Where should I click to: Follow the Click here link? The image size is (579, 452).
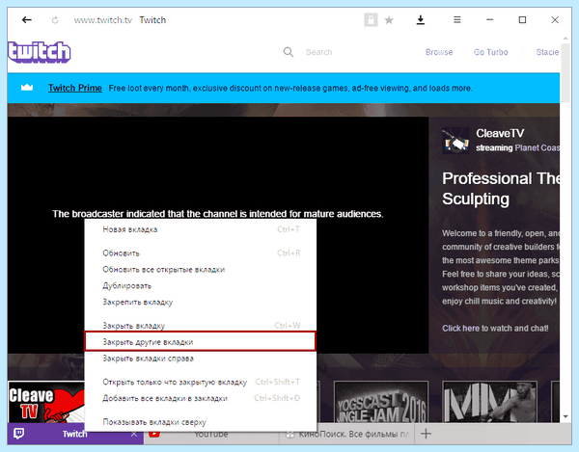(460, 328)
